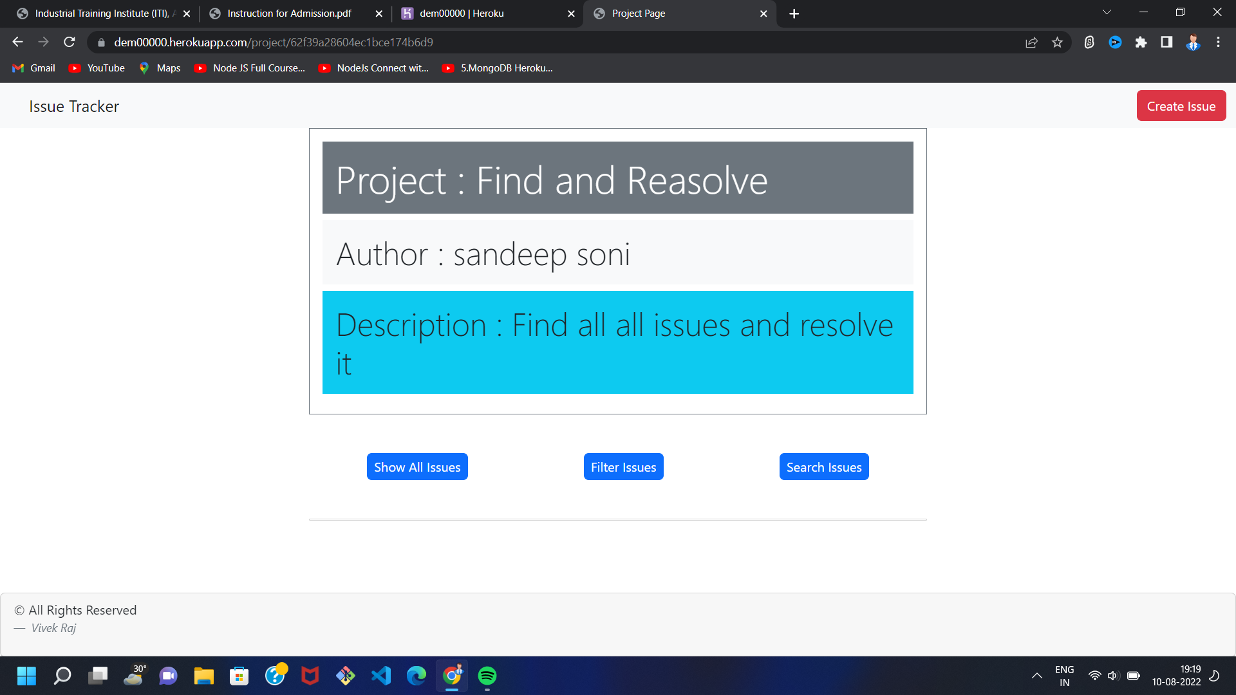This screenshot has height=695, width=1236.
Task: Open the Windows Start menu
Action: (x=26, y=676)
